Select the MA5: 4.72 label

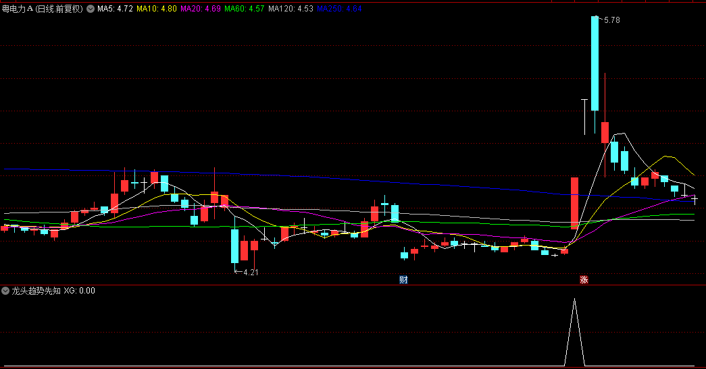[x=116, y=9]
